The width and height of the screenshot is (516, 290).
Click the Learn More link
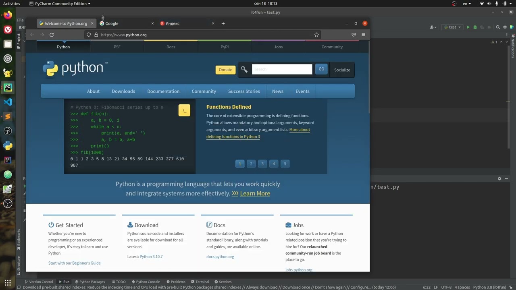pyautogui.click(x=255, y=193)
